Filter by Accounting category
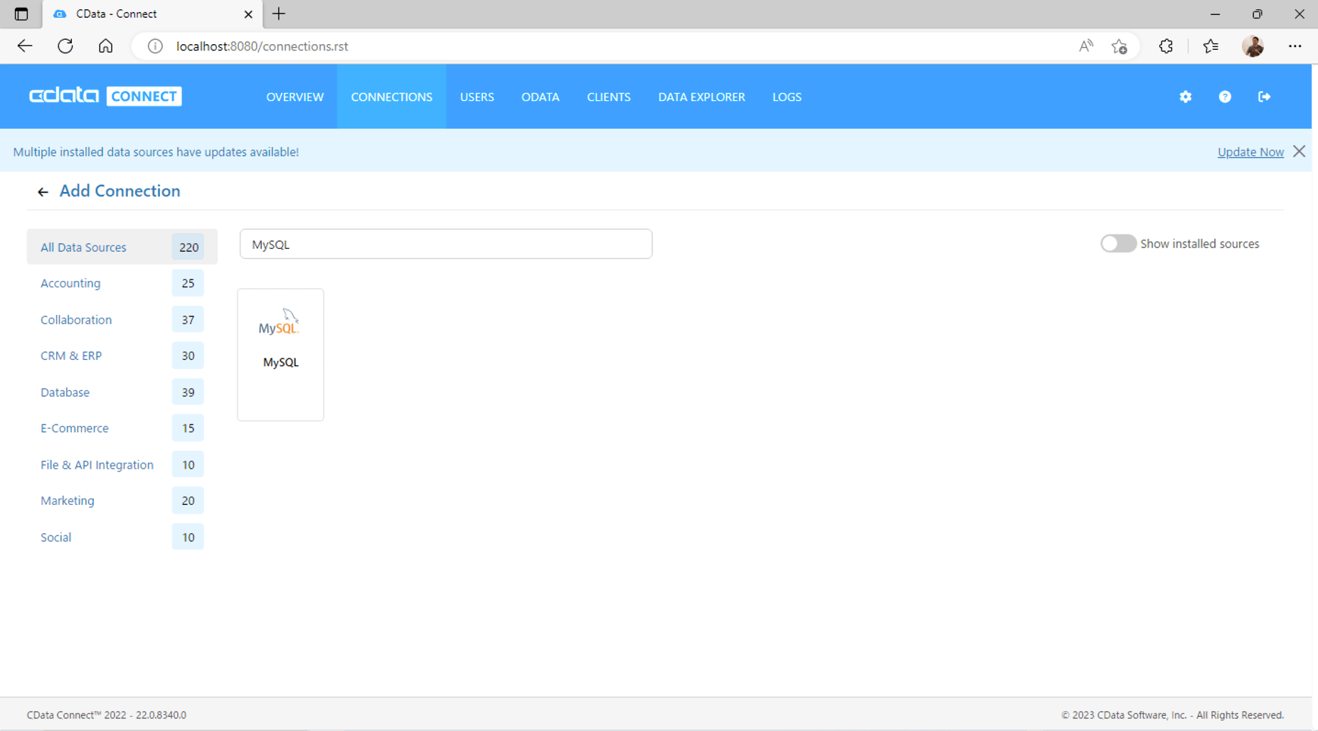1318x731 pixels. pos(122,283)
